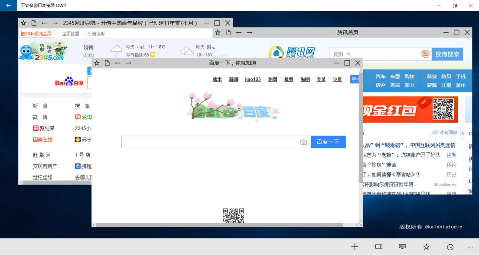479x255 pixels.
Task: Click Sogou logo icon in Tencent search
Action: pyautogui.click(x=425, y=54)
